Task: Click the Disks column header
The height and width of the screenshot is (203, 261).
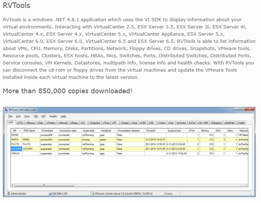Action: pyautogui.click(x=231, y=131)
